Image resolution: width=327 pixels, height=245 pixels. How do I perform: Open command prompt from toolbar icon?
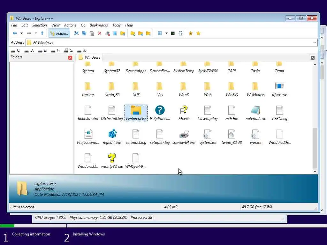pos(173,33)
